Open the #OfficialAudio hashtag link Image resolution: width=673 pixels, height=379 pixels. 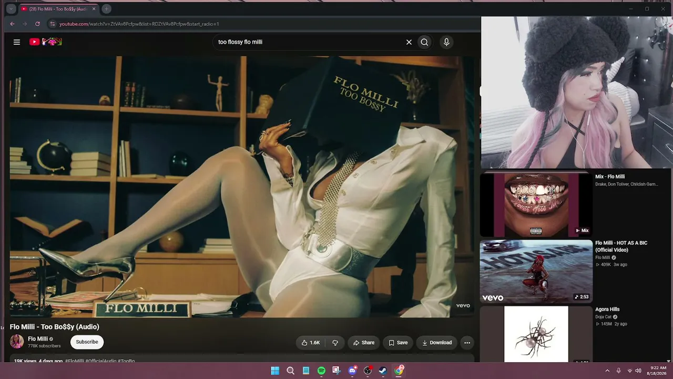100,361
